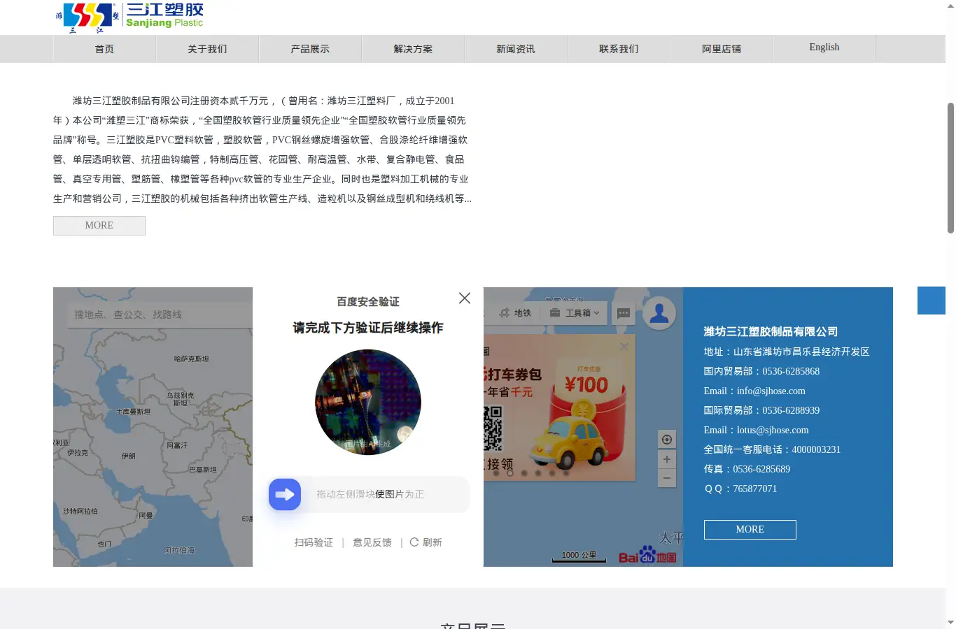The height and width of the screenshot is (629, 956).
Task: Click 国内贸易部 phone 0536-6285868
Action: (761, 372)
